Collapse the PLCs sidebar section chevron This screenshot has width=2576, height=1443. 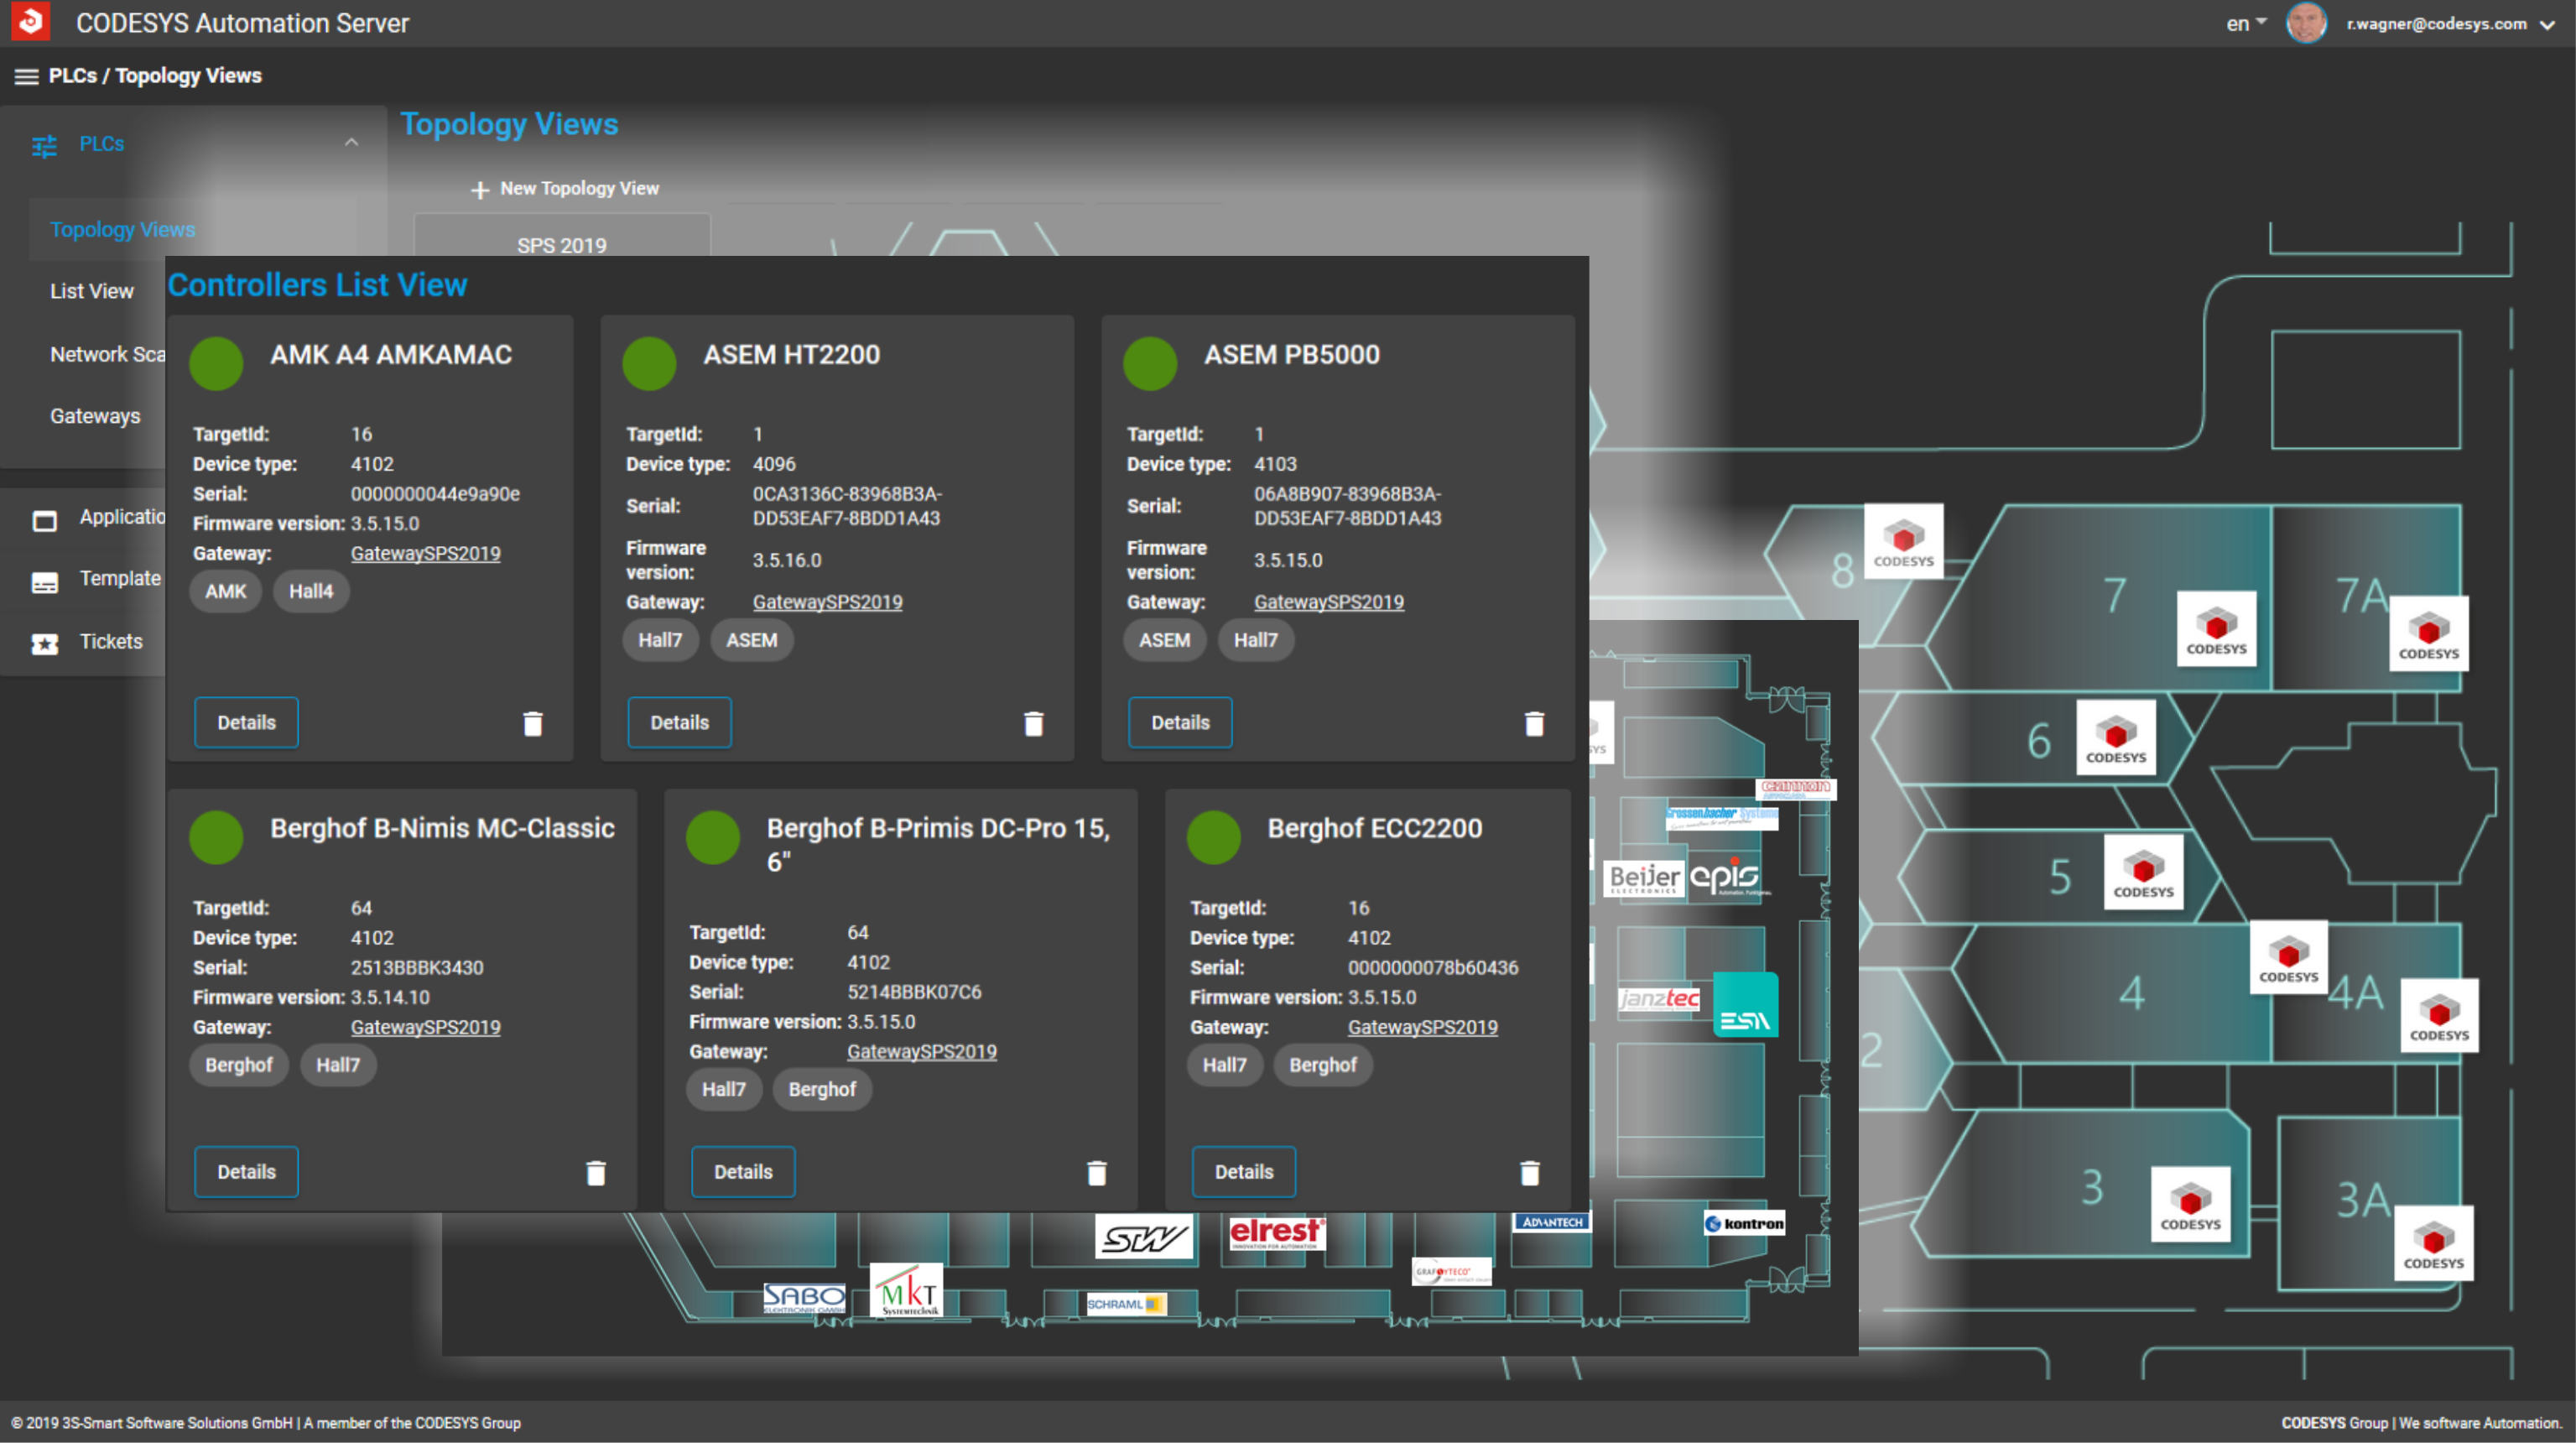pos(352,142)
